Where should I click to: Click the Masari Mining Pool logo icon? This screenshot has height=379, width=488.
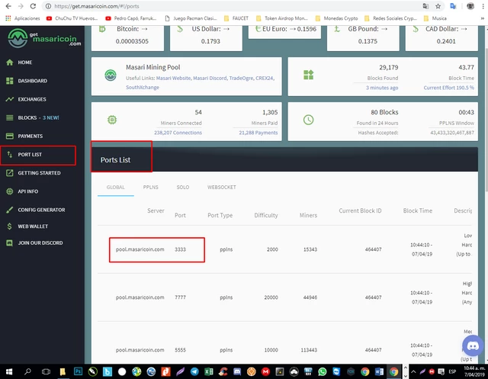pyautogui.click(x=111, y=75)
